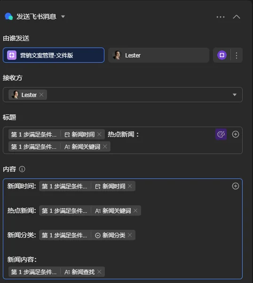Open vertical dots menu beside bot icon
The width and height of the screenshot is (253, 283).
(x=237, y=55)
